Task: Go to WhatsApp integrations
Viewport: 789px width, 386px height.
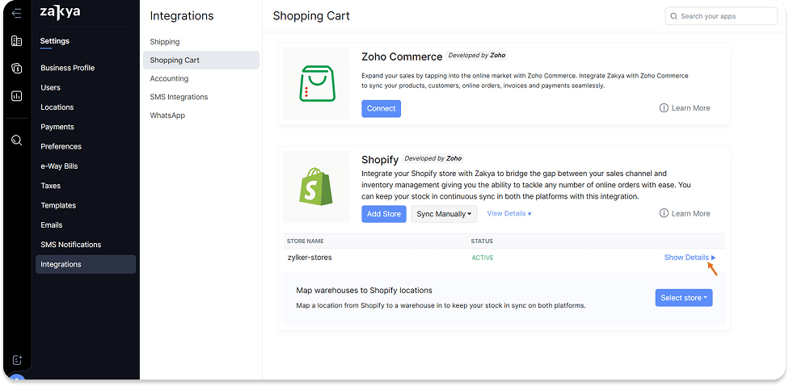Action: pyautogui.click(x=167, y=115)
